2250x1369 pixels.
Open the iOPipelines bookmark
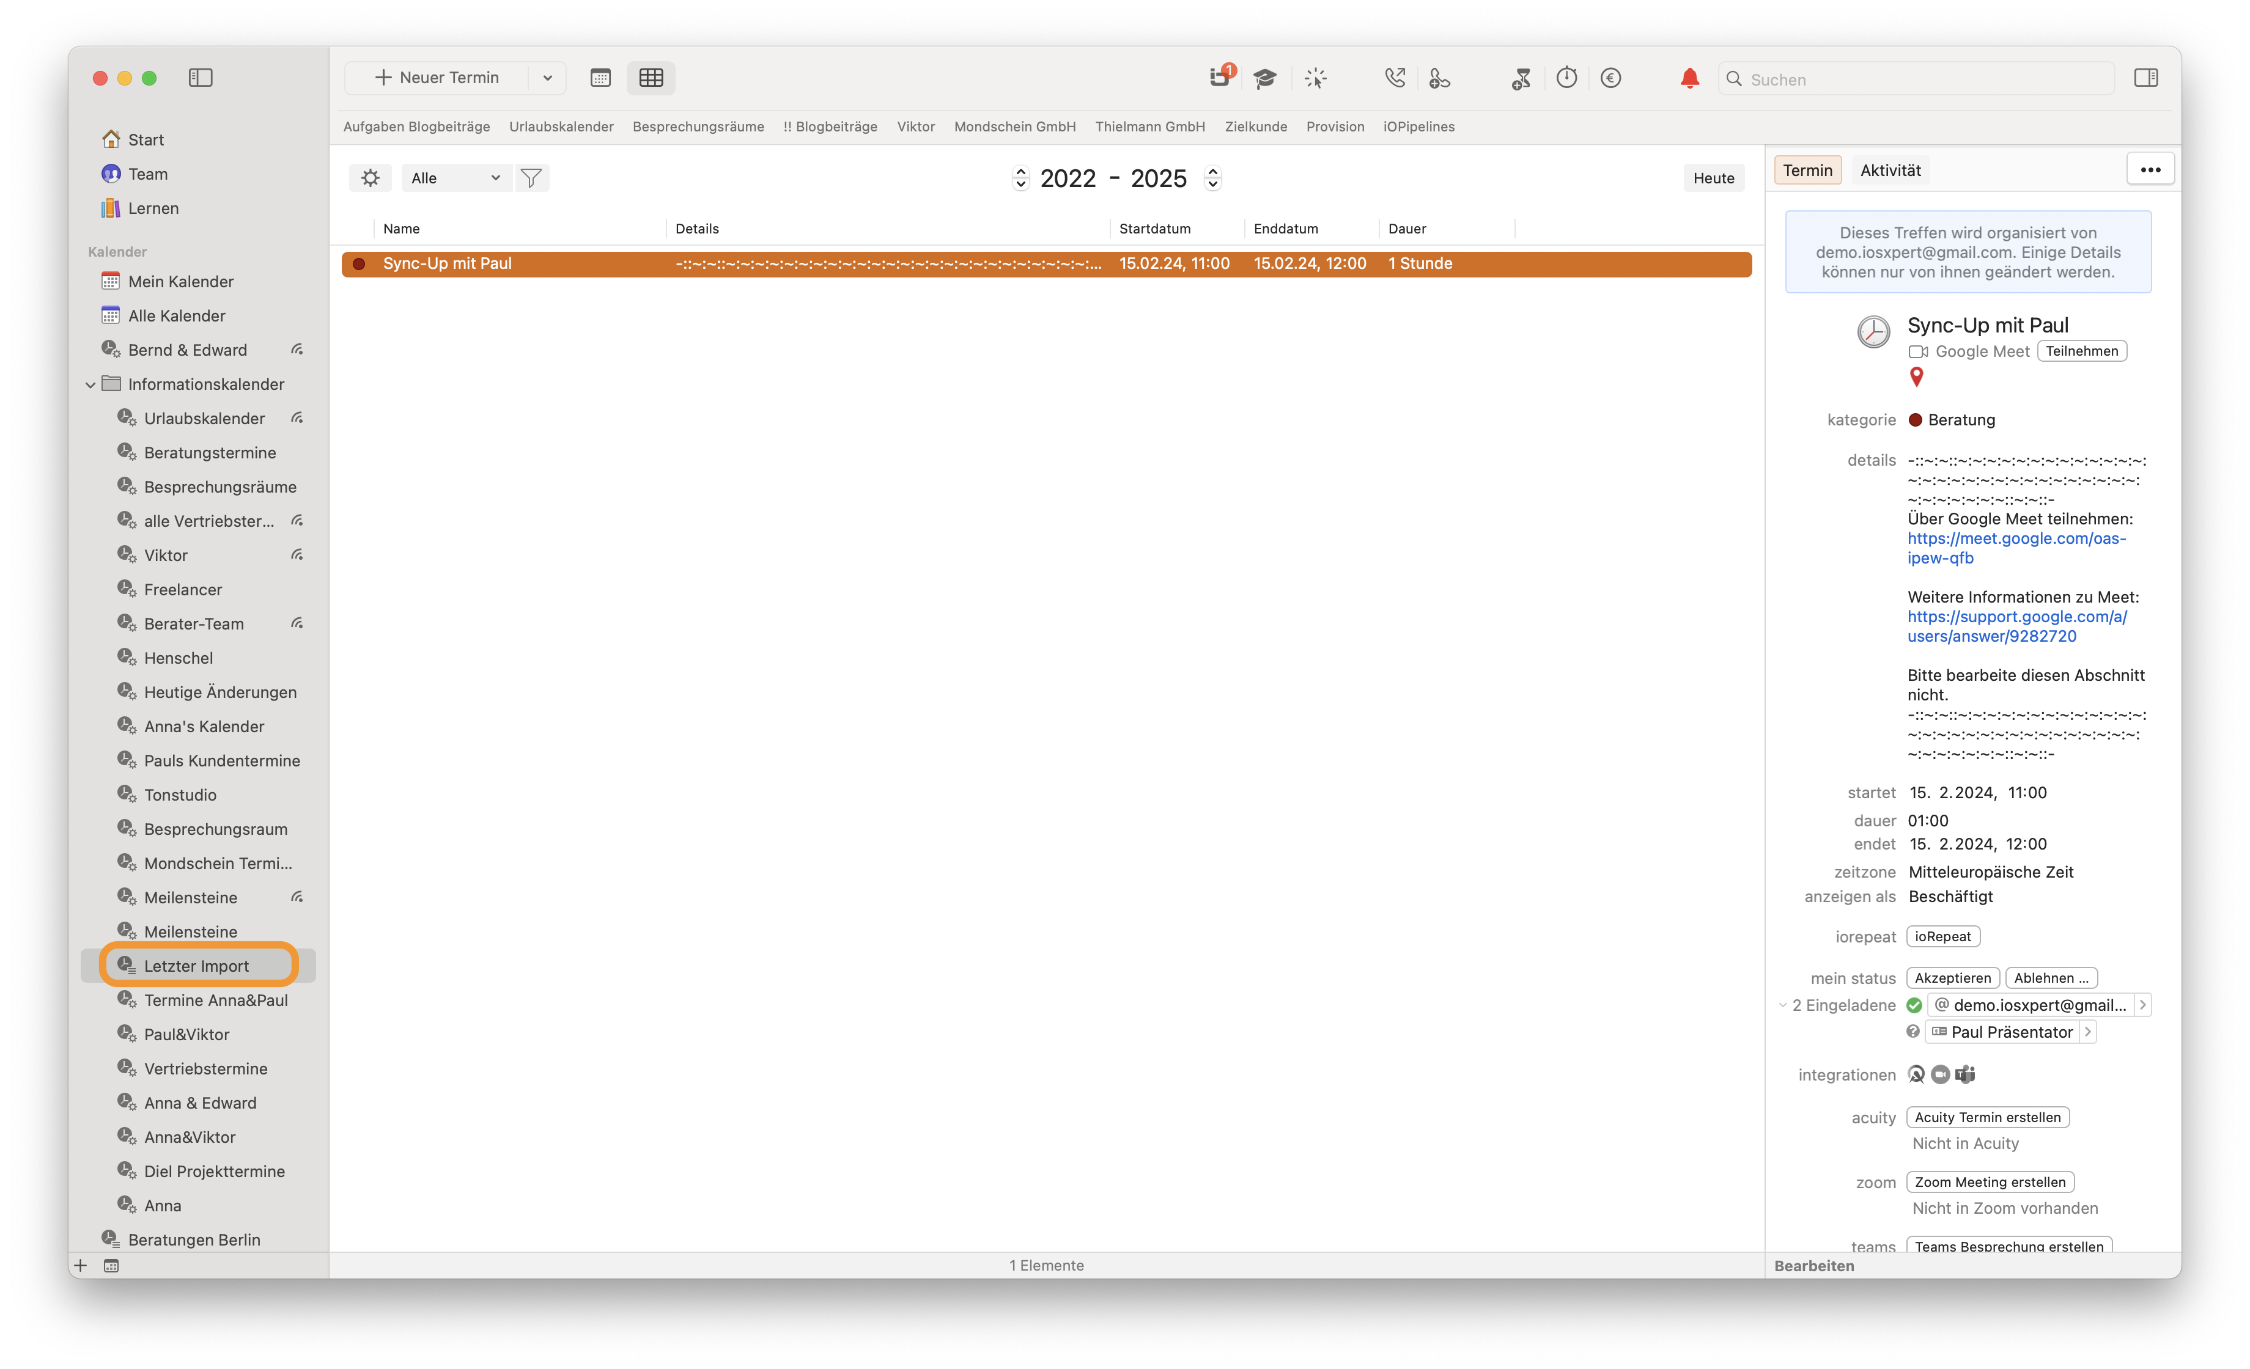coord(1418,127)
